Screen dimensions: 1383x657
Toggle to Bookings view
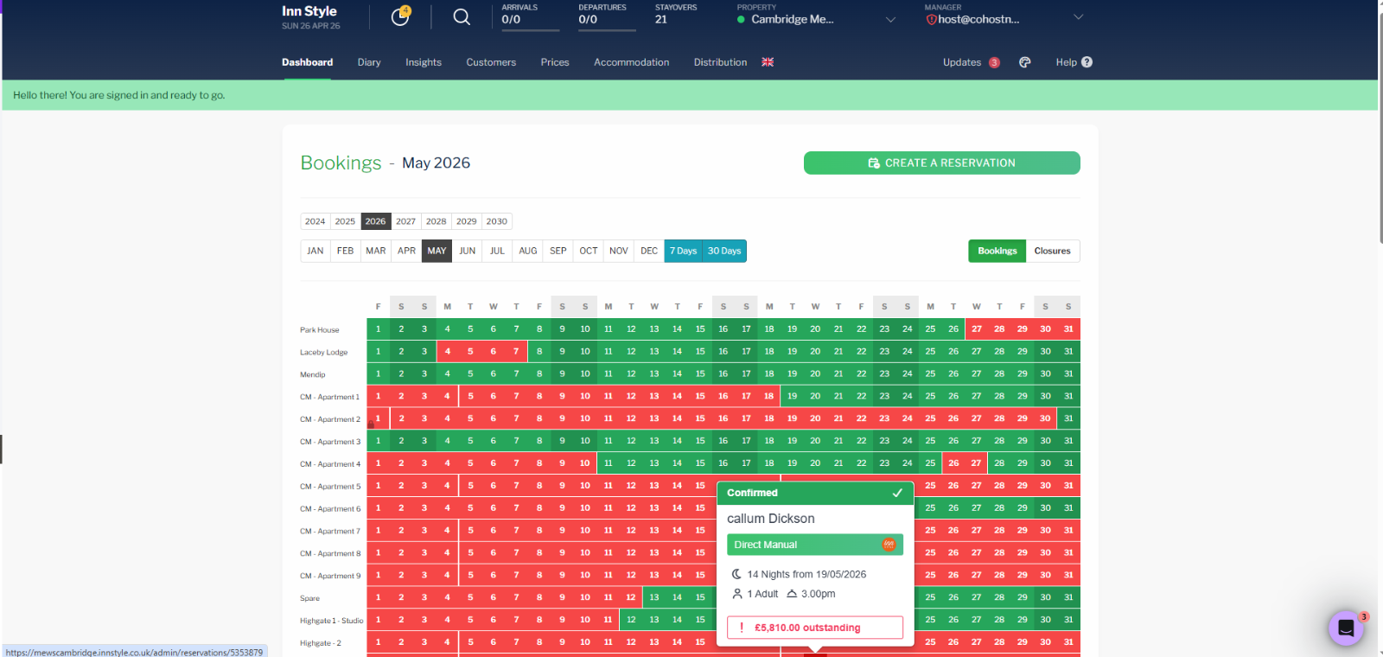pos(997,251)
